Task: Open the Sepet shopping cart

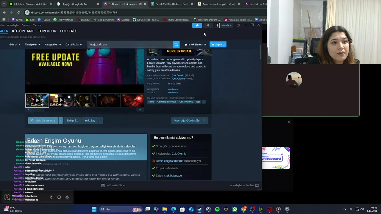Action: click(x=218, y=44)
